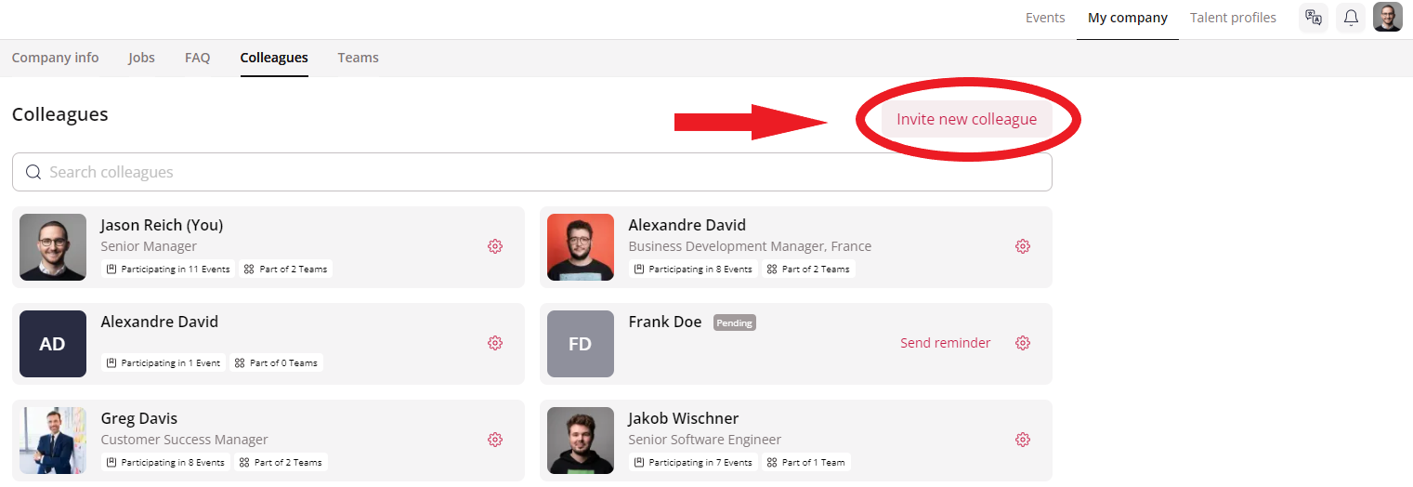This screenshot has width=1413, height=487.
Task: Click gear on the AD initials card
Action: pyautogui.click(x=495, y=343)
